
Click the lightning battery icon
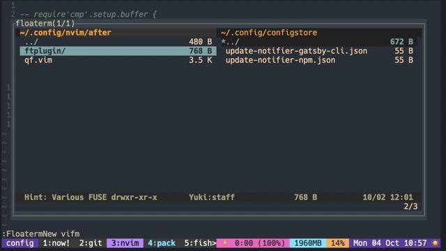[225, 243]
